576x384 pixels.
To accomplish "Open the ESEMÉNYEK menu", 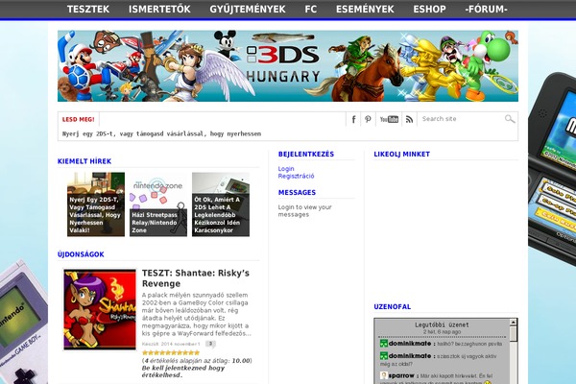I will [x=365, y=10].
